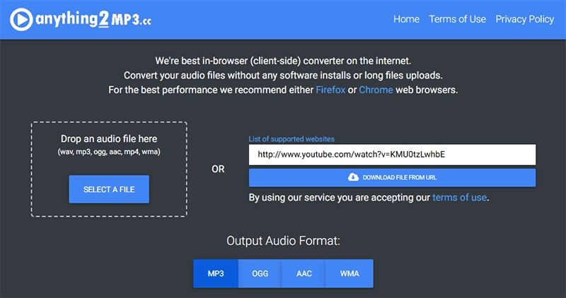Focus the YouTube URL input field
566x298 pixels.
[x=392, y=155]
